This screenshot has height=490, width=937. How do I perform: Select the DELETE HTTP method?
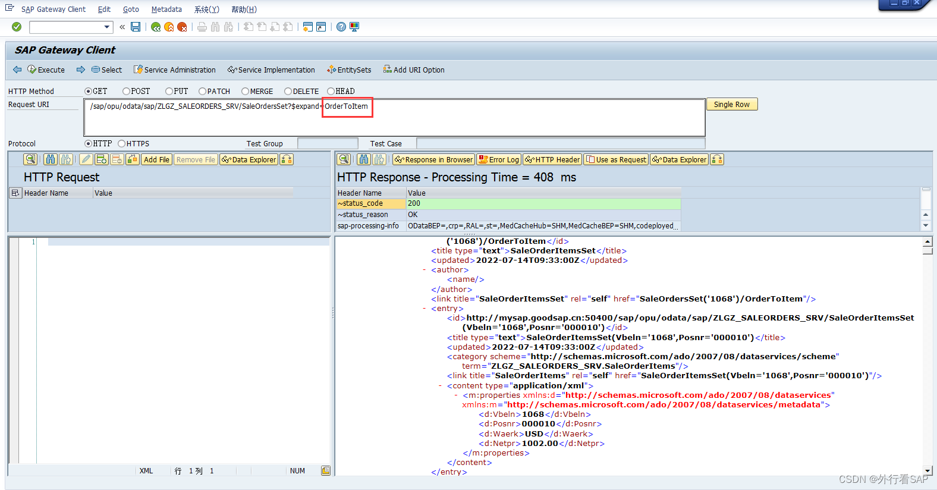[288, 91]
